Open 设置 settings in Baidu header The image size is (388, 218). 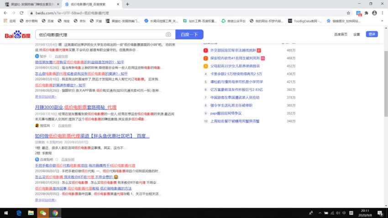357,34
